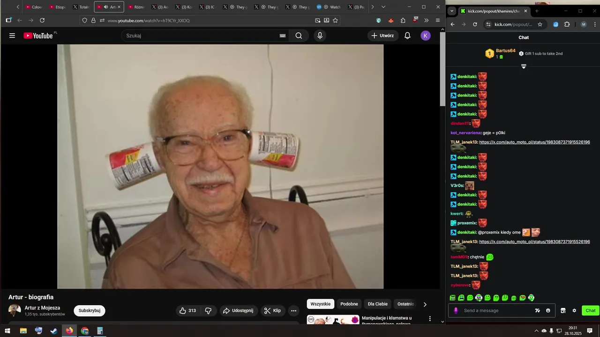Viewport: 600px width, 337px height.
Task: Open Chrome site information for kick.com
Action: [x=488, y=24]
